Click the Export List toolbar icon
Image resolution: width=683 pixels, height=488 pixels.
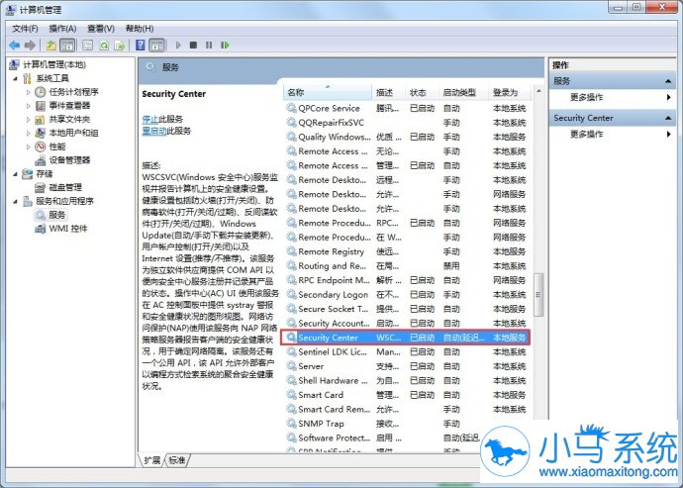point(120,45)
